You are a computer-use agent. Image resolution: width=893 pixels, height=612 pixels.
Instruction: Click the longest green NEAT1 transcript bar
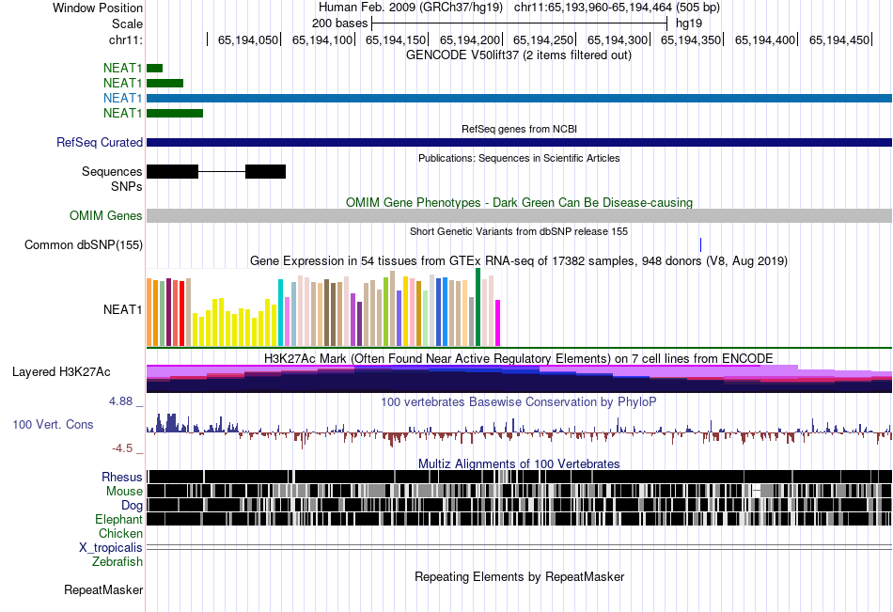click(175, 114)
